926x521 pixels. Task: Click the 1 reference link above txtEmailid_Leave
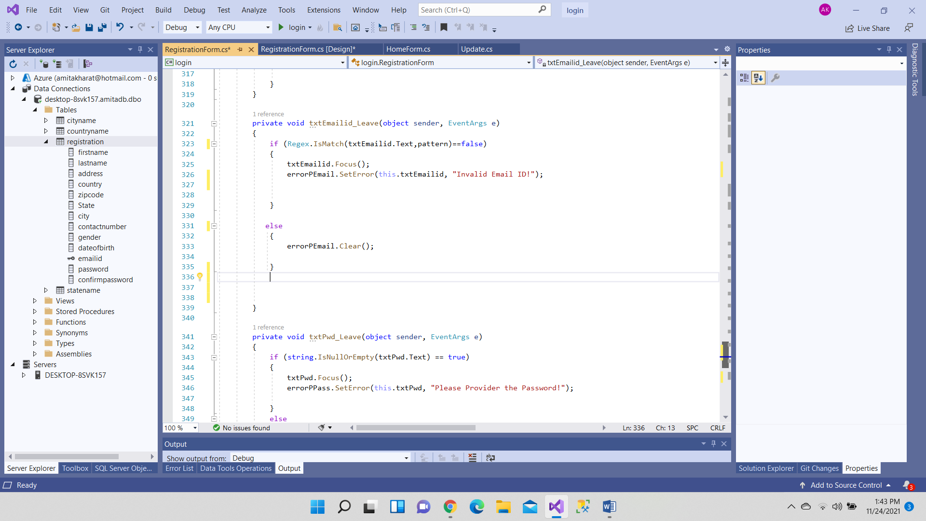268,114
